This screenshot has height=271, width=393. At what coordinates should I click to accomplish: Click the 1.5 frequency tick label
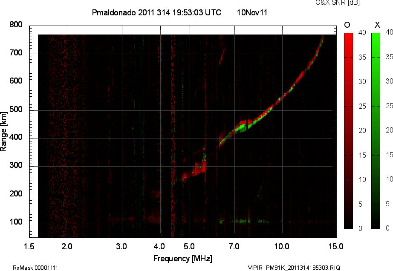[x=29, y=246]
